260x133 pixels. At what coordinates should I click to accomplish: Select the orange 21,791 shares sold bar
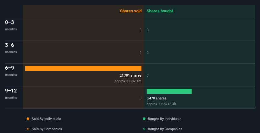pos(83,68)
